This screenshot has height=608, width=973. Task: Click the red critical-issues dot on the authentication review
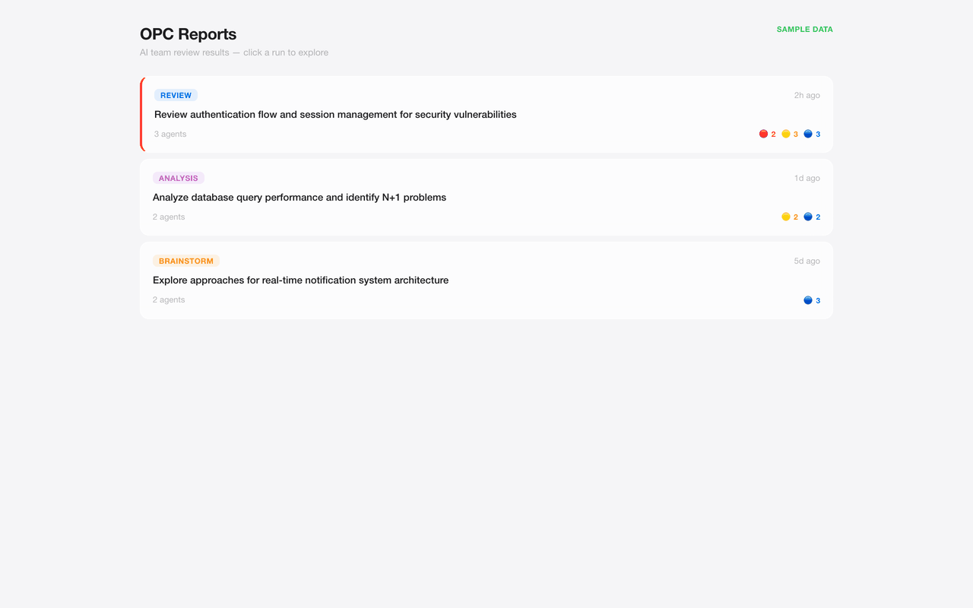click(x=763, y=134)
